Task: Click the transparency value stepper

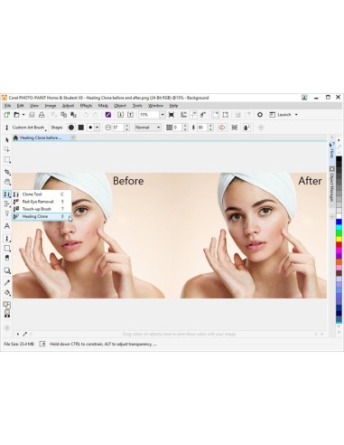Action: 185,128
